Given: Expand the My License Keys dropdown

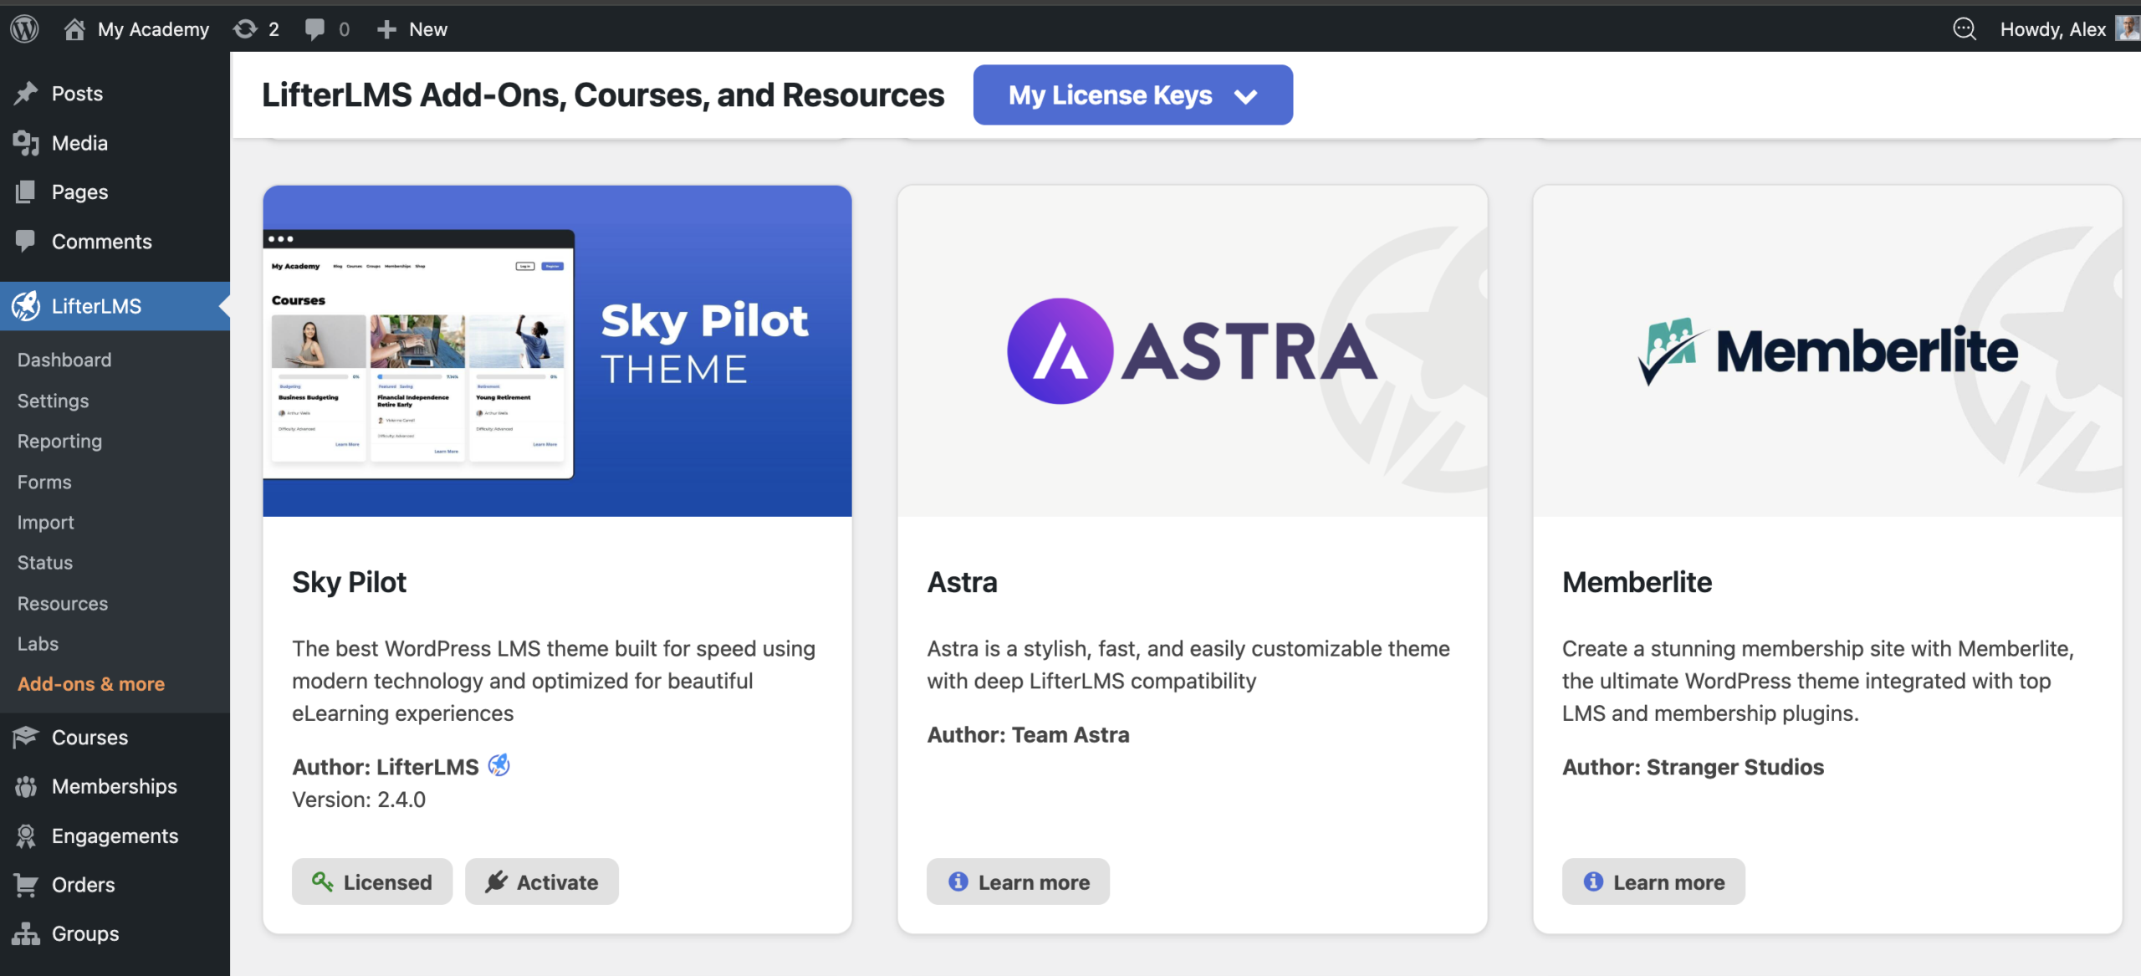Looking at the screenshot, I should tap(1132, 95).
